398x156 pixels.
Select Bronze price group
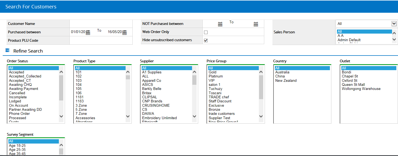(233, 109)
